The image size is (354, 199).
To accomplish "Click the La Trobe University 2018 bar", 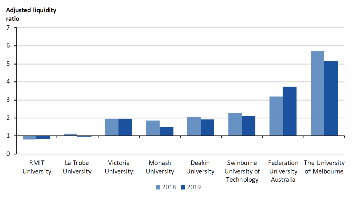I will click(71, 135).
